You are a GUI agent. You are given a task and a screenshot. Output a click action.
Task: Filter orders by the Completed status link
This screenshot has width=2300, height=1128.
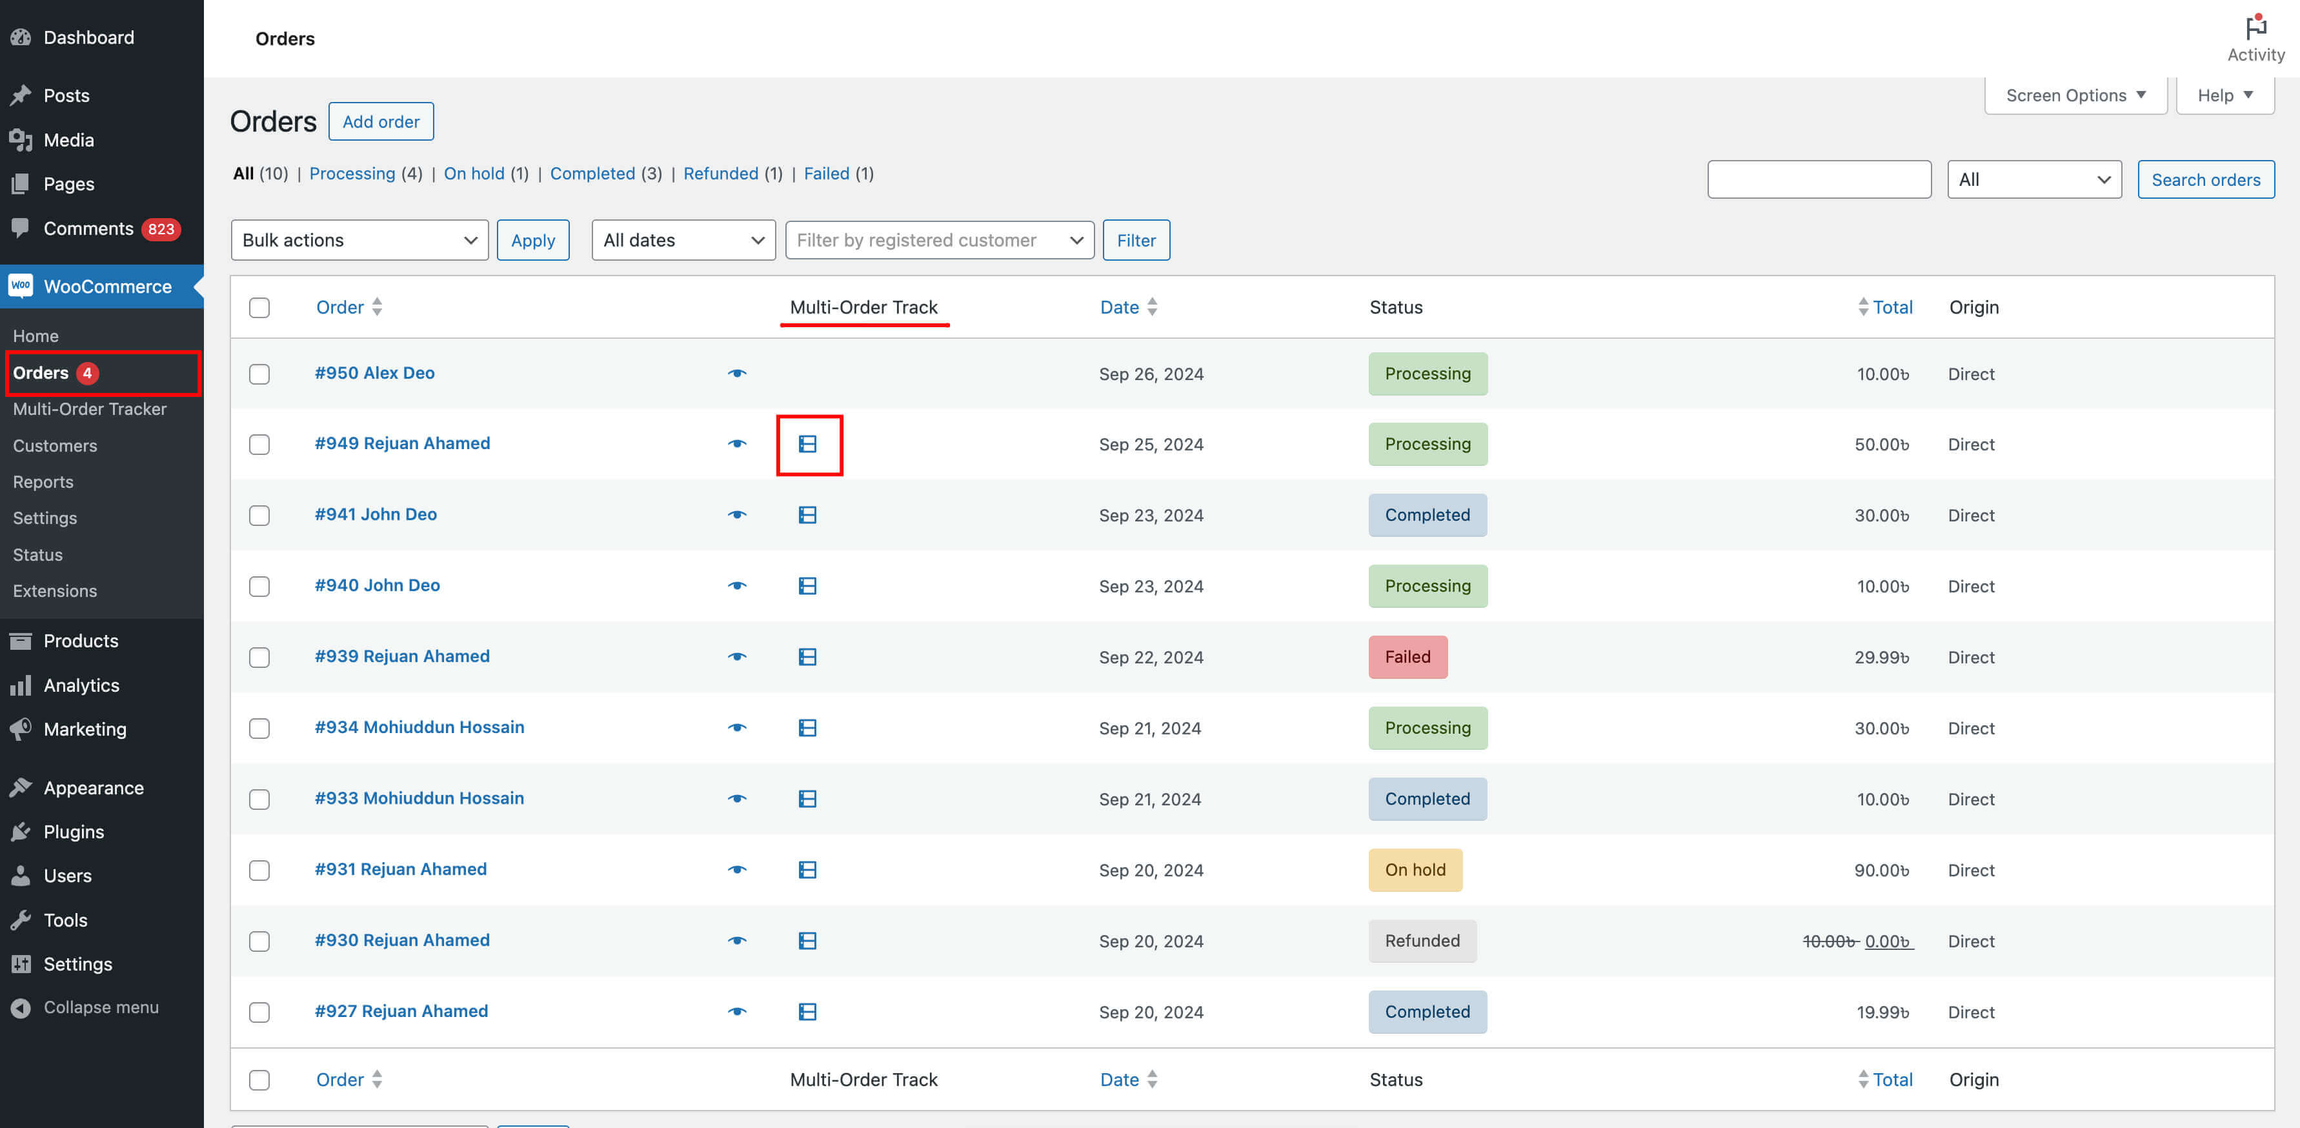tap(592, 173)
